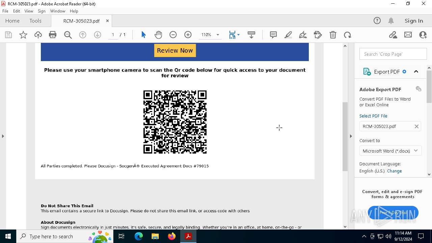Click Sign In
The height and width of the screenshot is (243, 432).
click(x=414, y=21)
